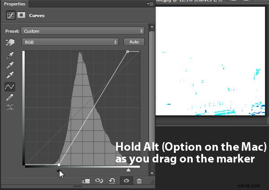The height and width of the screenshot is (190, 269).
Task: Click the Auto button
Action: click(x=134, y=42)
